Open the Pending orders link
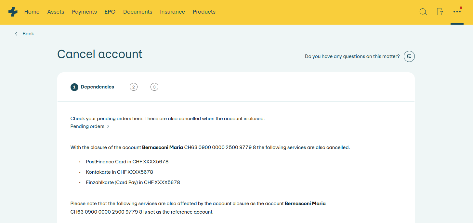Image resolution: width=473 pixels, height=223 pixels. tap(87, 126)
